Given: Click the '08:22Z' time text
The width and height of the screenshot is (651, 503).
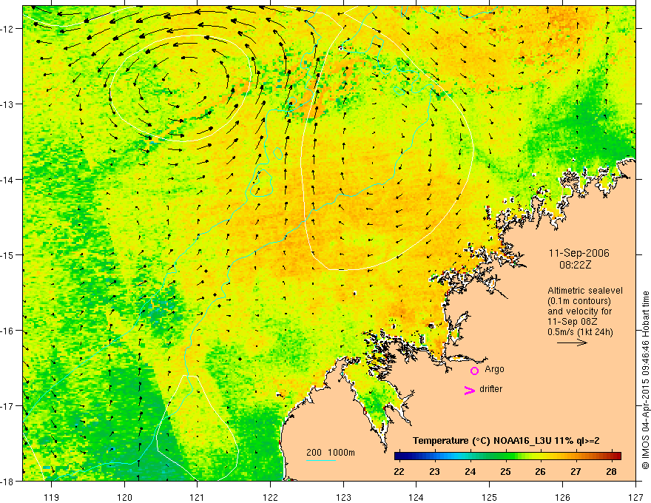Looking at the screenshot, I should (575, 265).
